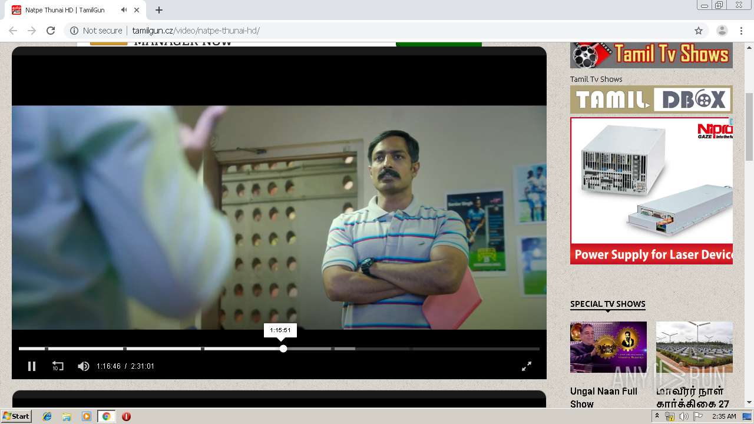
Task: Open Tamil Tv Shows banner
Action: pyautogui.click(x=652, y=55)
